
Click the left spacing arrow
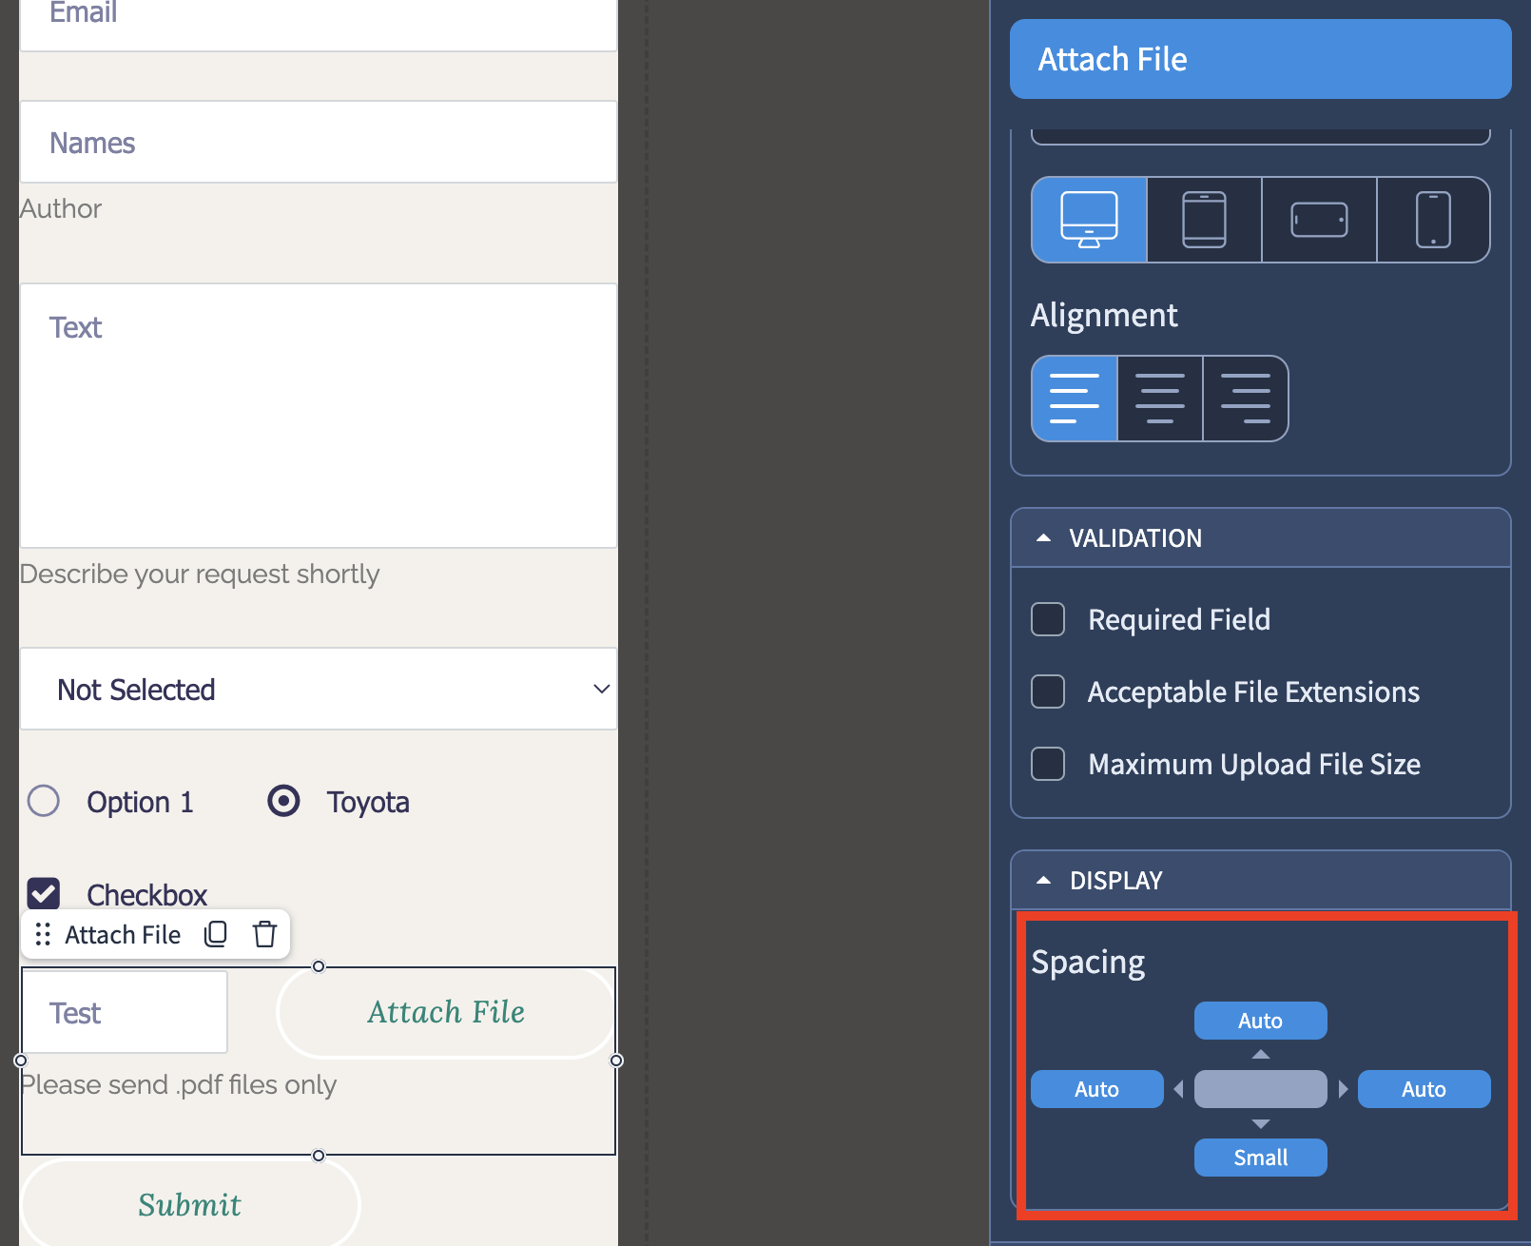click(1179, 1089)
